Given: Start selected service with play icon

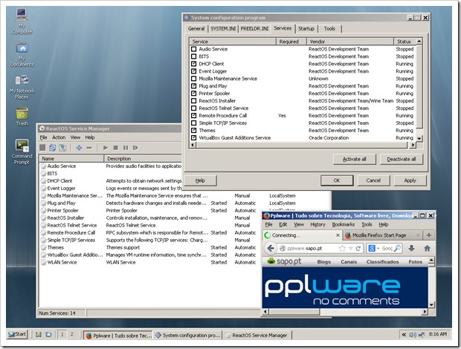Looking at the screenshot, I should click(x=106, y=148).
